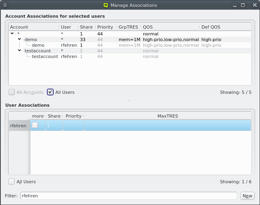The width and height of the screenshot is (260, 205).
Task: Sort by the User column header
Action: 69,27
